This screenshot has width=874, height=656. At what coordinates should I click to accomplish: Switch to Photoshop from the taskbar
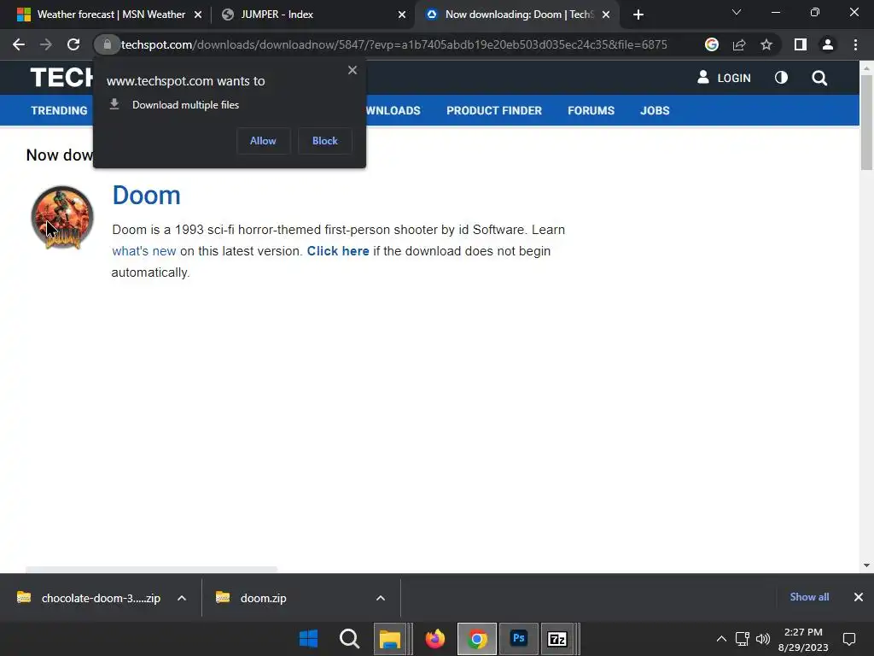click(519, 639)
